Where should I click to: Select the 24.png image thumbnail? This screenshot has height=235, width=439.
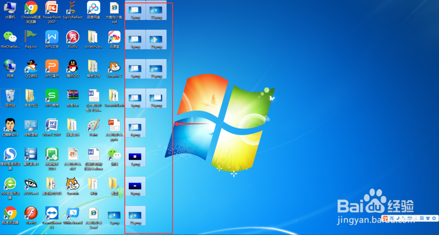click(x=156, y=69)
